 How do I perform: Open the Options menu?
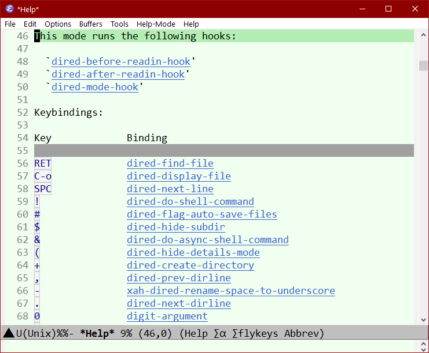point(58,24)
